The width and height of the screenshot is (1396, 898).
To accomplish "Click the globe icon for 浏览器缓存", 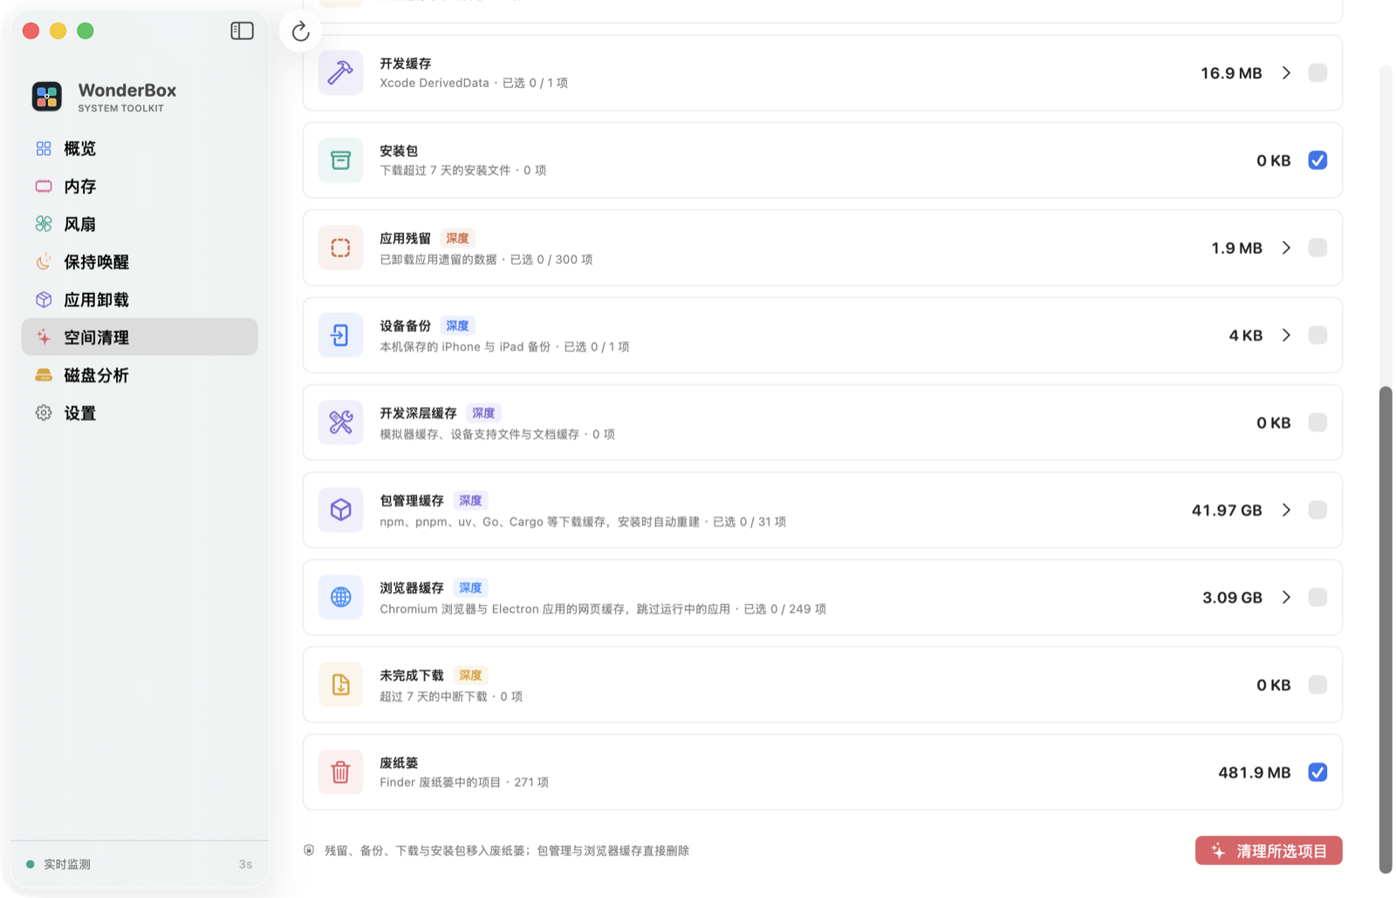I will click(340, 597).
